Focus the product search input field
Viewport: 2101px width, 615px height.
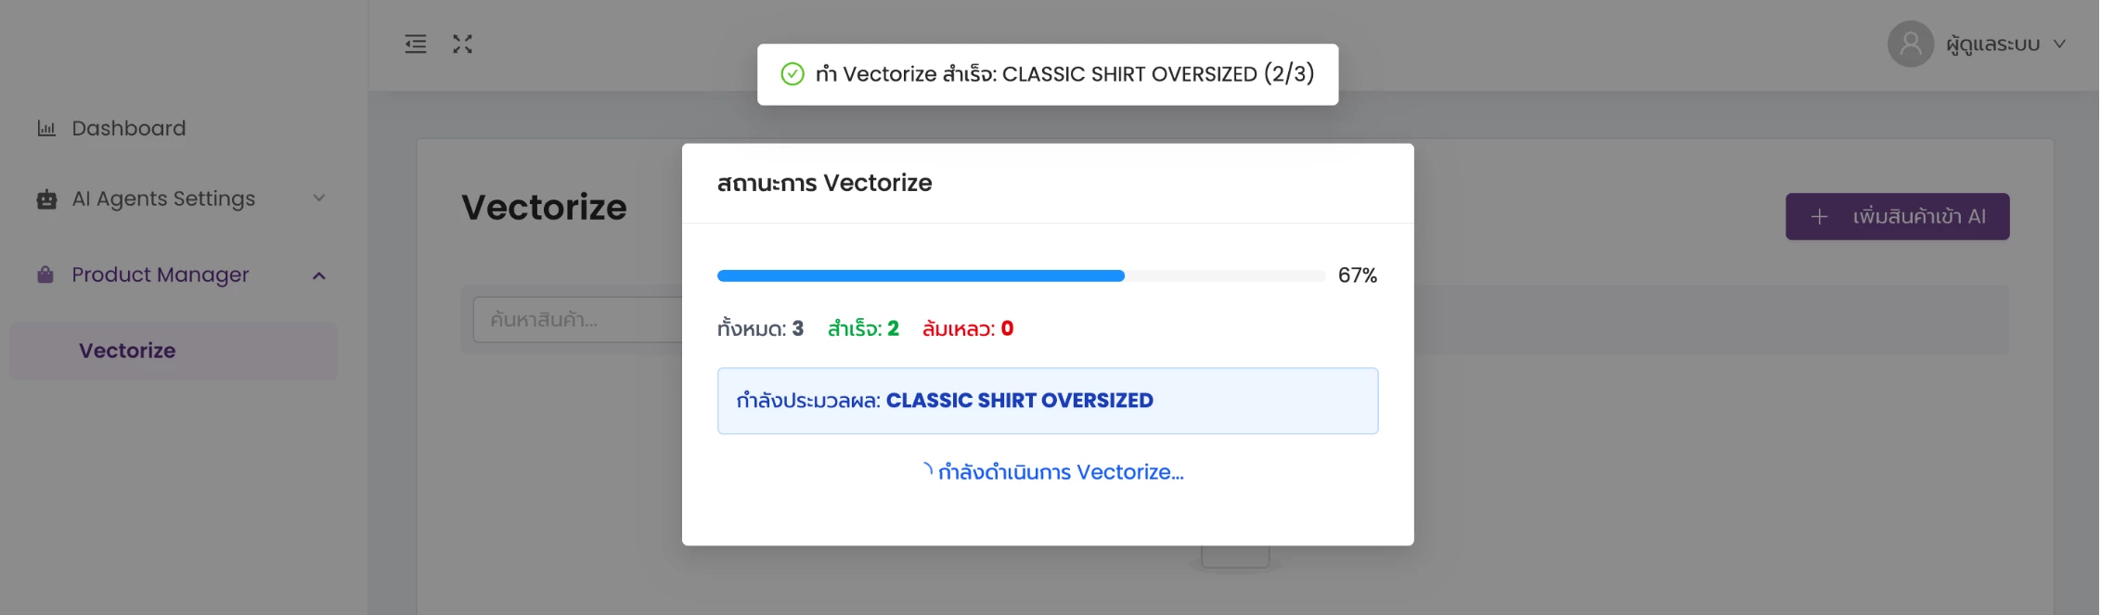pyautogui.click(x=577, y=320)
